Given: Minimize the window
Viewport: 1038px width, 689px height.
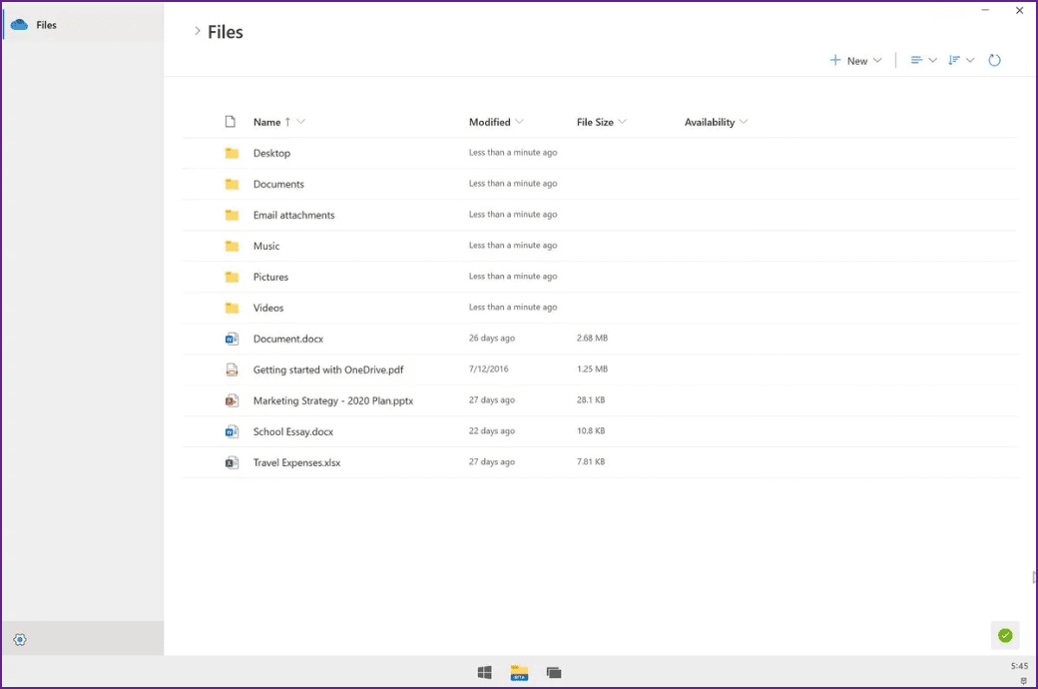Looking at the screenshot, I should [985, 10].
